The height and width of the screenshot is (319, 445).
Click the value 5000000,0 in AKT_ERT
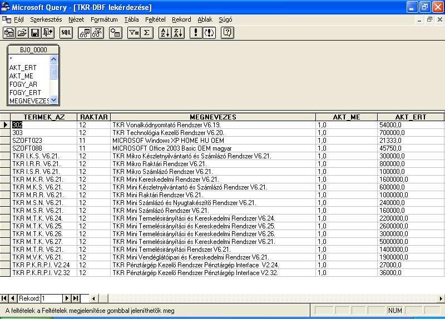(x=411, y=242)
